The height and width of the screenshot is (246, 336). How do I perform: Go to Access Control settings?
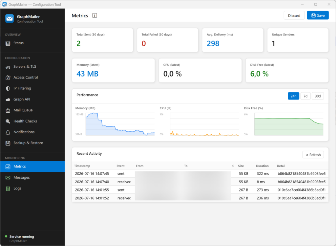coord(32,78)
